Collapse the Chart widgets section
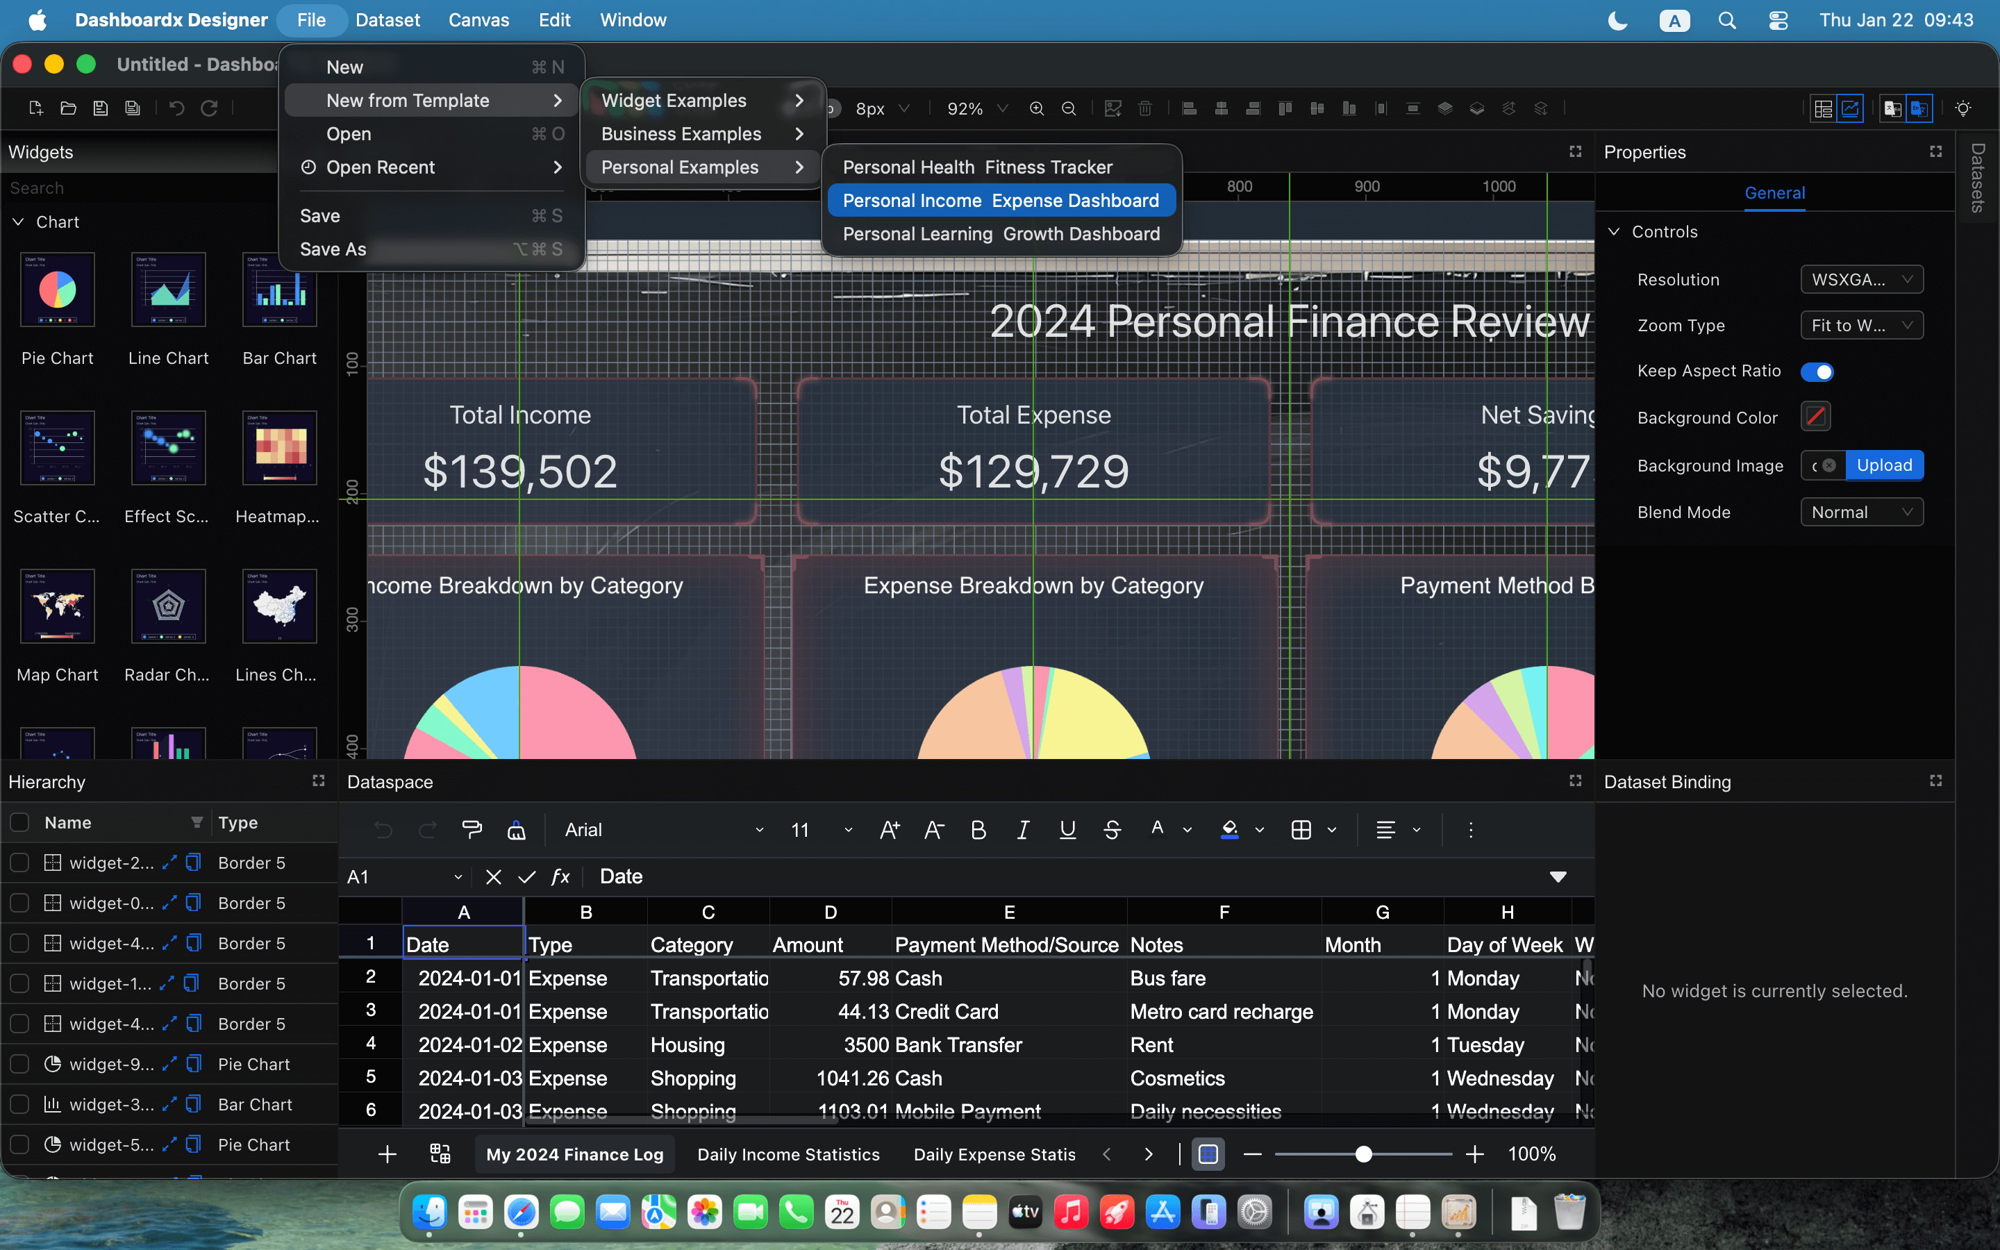 tap(18, 222)
